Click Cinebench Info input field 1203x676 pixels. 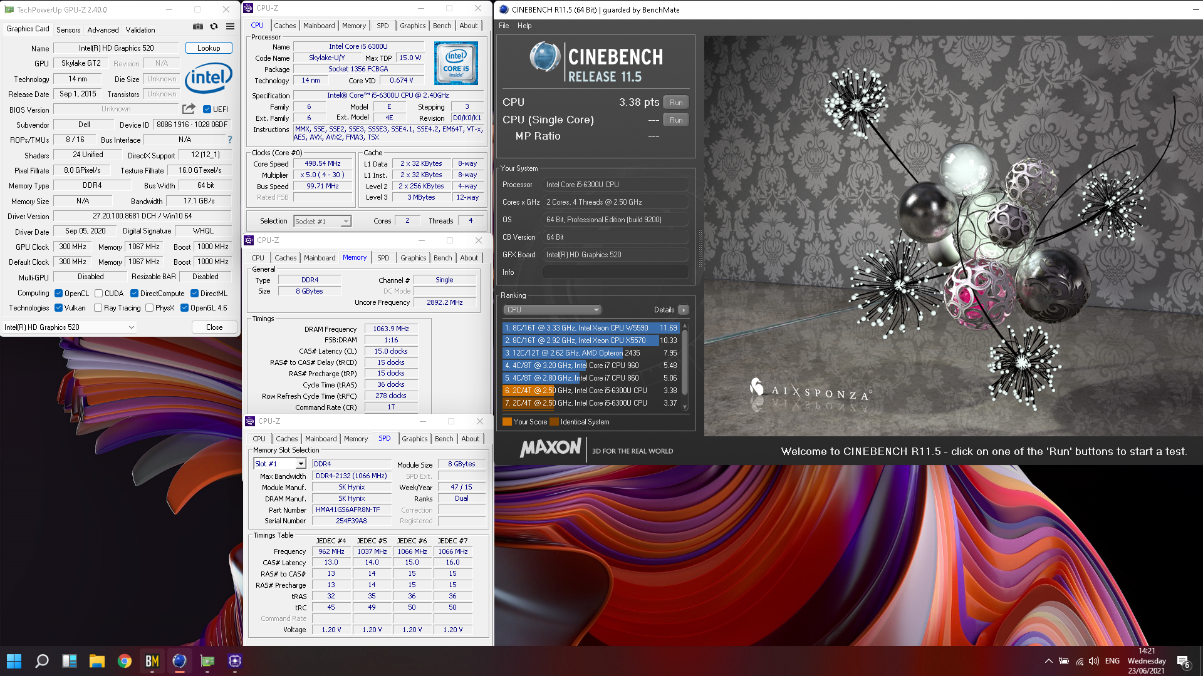coord(615,272)
